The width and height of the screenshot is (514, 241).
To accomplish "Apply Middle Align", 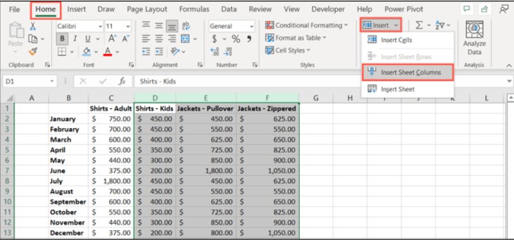I will 159,26.
